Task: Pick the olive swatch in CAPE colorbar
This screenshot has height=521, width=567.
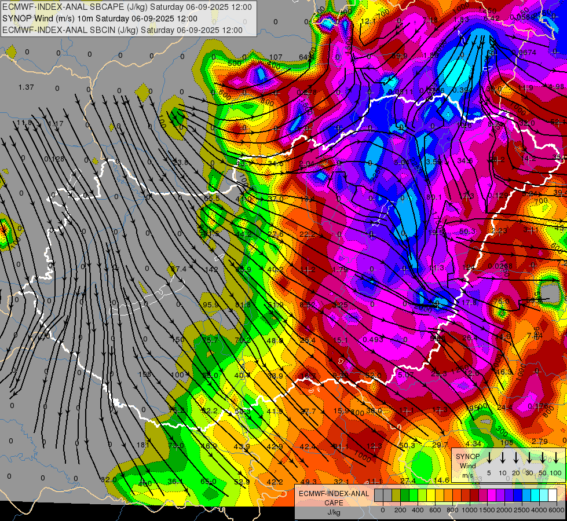Action: pos(396,495)
